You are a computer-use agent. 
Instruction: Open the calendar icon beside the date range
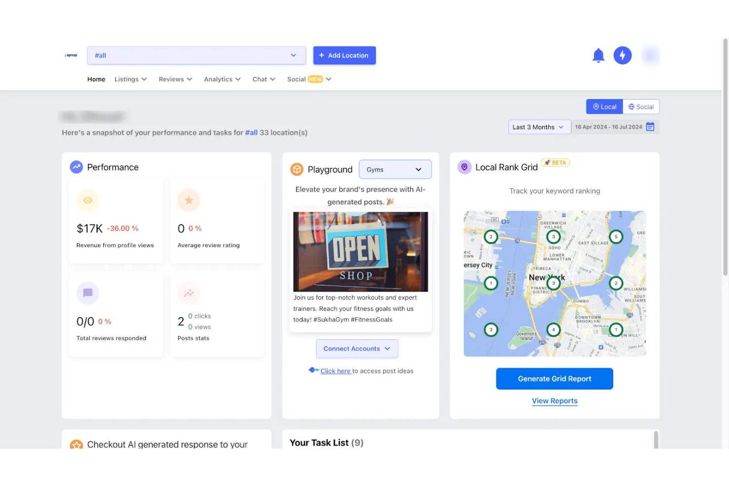[650, 127]
